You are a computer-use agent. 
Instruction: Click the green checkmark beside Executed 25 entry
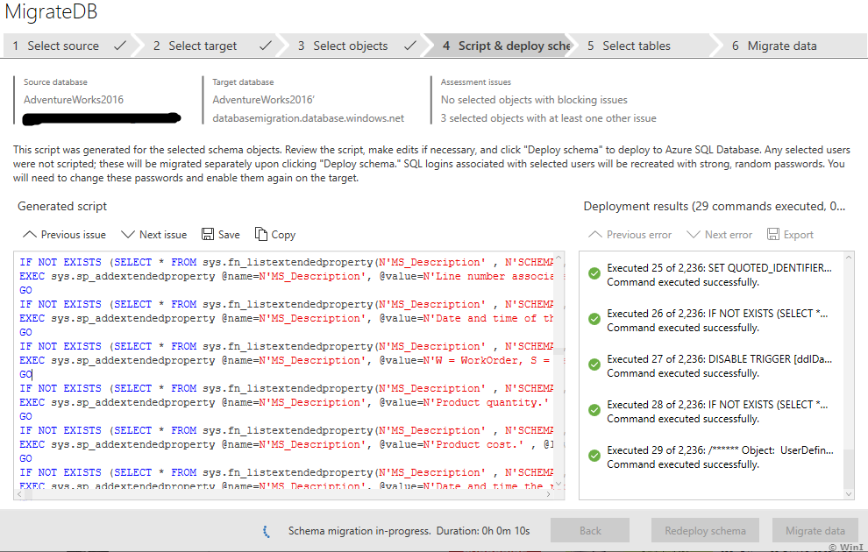pos(594,273)
